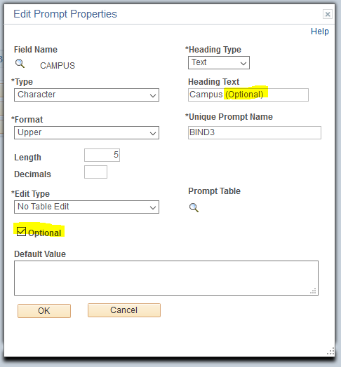Open the Edit Type dropdown
The image size is (341, 367).
[x=86, y=207]
